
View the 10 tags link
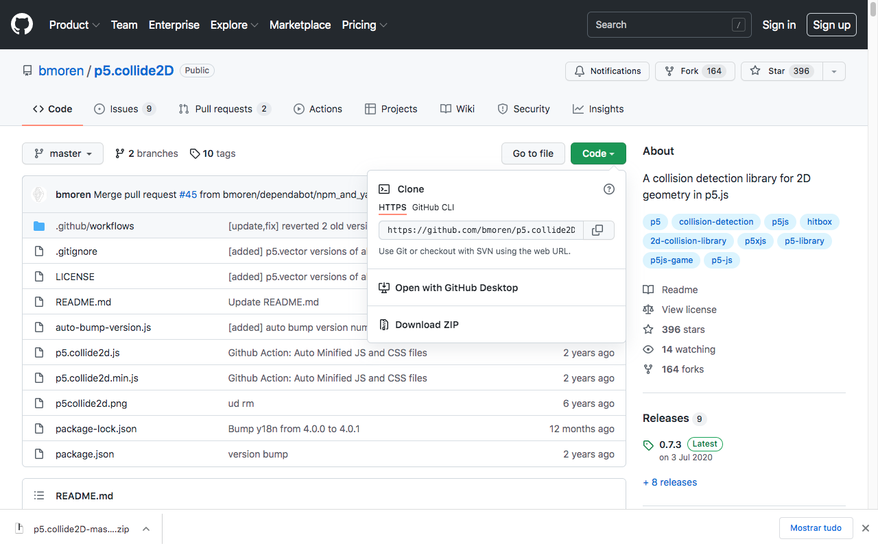point(213,153)
